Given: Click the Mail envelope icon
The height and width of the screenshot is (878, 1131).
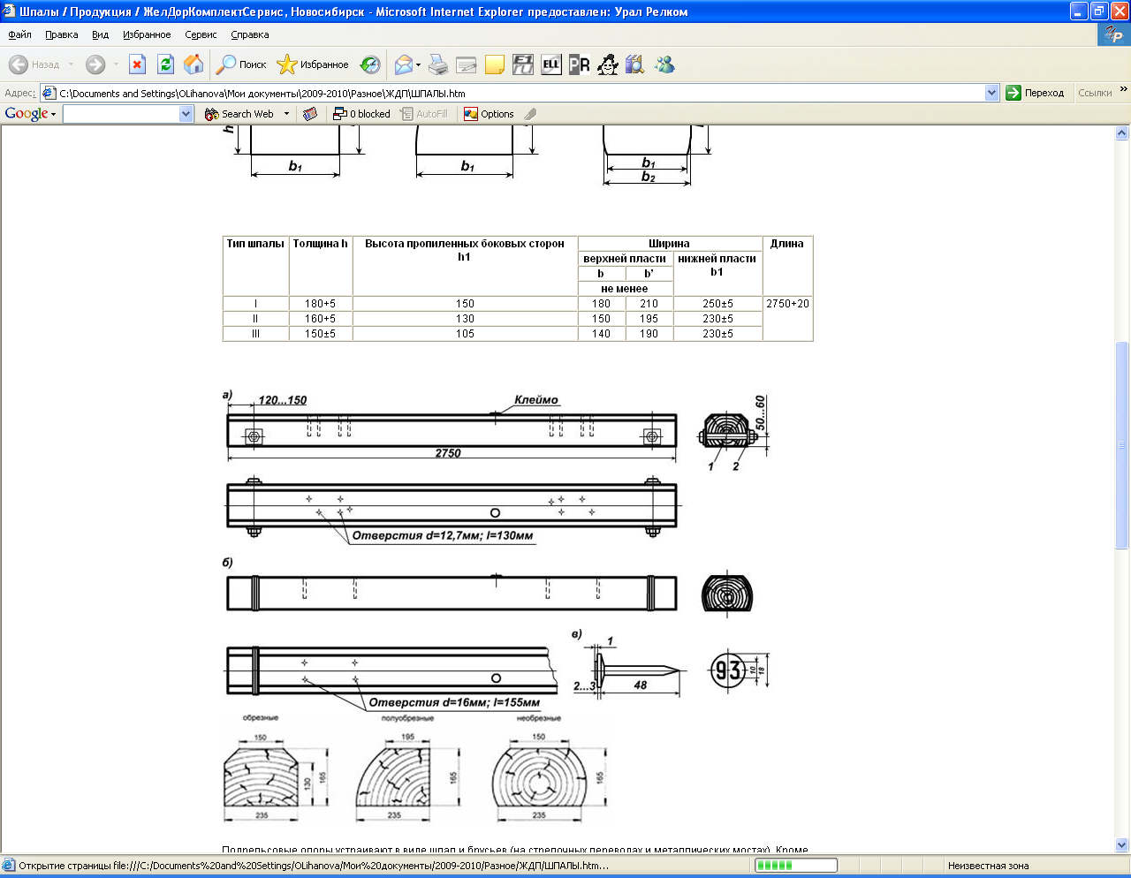Looking at the screenshot, I should pyautogui.click(x=404, y=64).
